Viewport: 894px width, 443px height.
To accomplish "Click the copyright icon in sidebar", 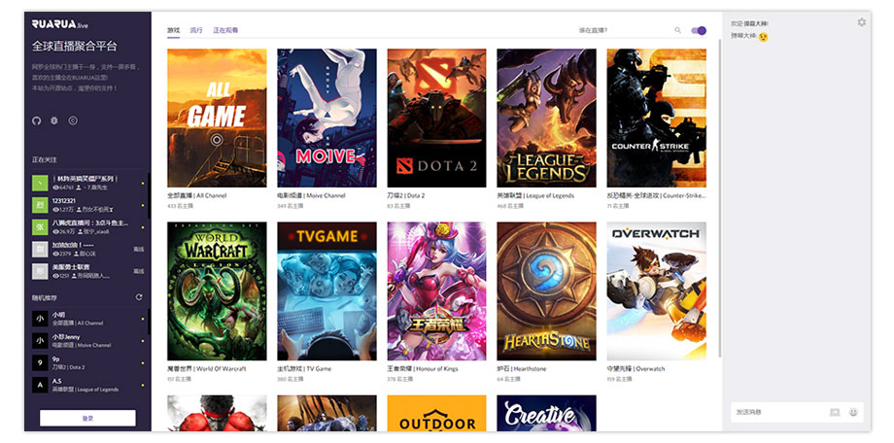I will (73, 120).
